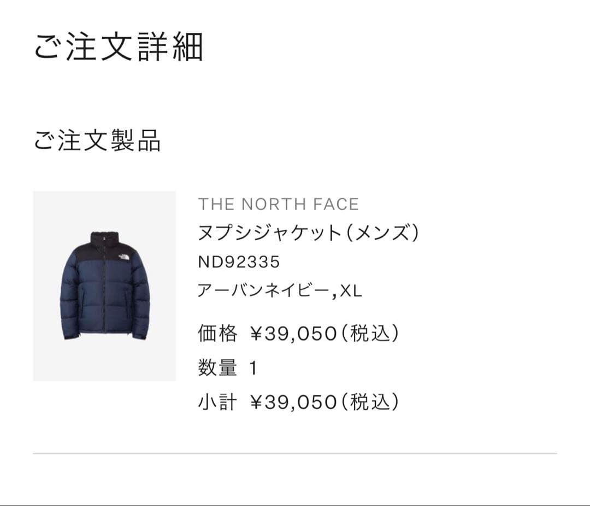The height and width of the screenshot is (506, 590).
Task: Click the XL size text
Action: (351, 291)
